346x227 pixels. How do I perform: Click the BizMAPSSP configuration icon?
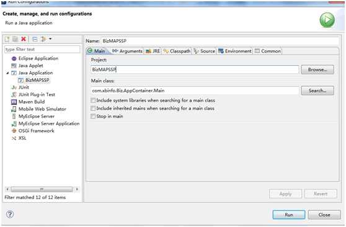20,80
